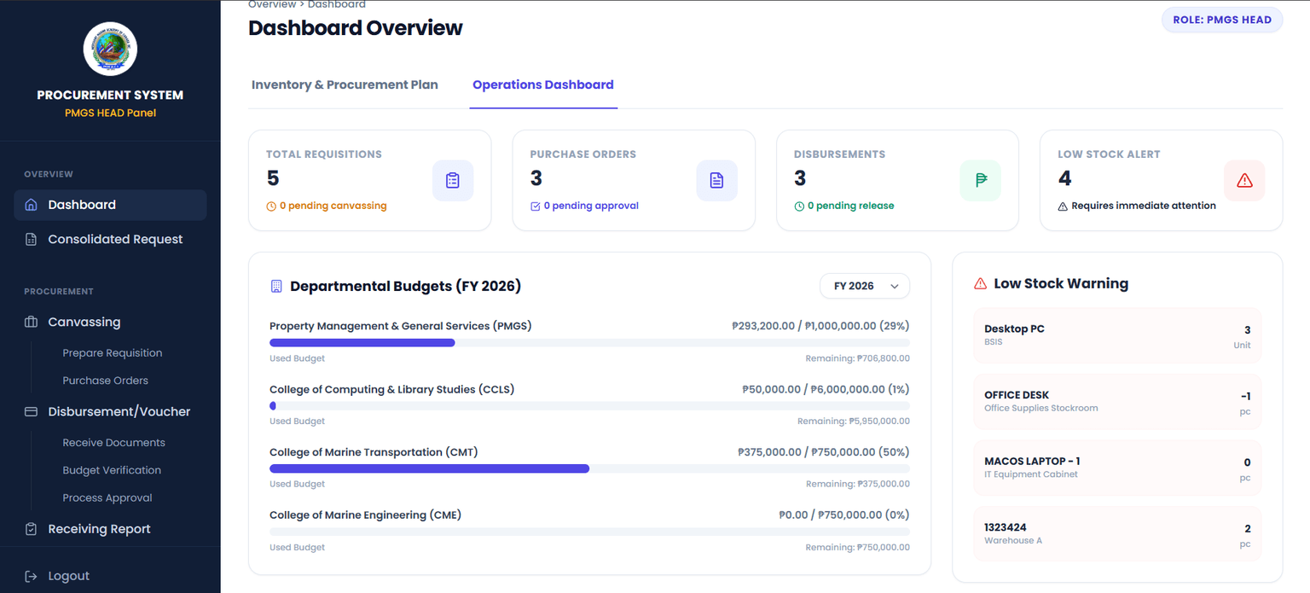Click the Canvassing briefcase icon
The image size is (1310, 593).
coord(32,323)
